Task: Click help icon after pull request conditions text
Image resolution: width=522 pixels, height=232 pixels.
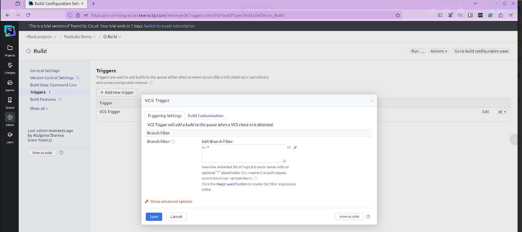Action: 255,178
